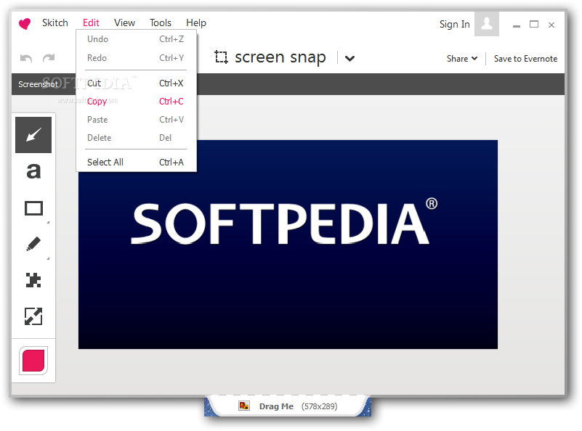Choose Copy from Edit menu
The image size is (582, 431).
pos(136,101)
